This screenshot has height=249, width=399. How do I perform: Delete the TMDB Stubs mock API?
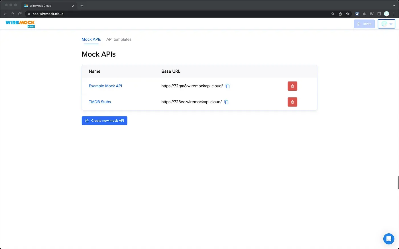pyautogui.click(x=292, y=102)
